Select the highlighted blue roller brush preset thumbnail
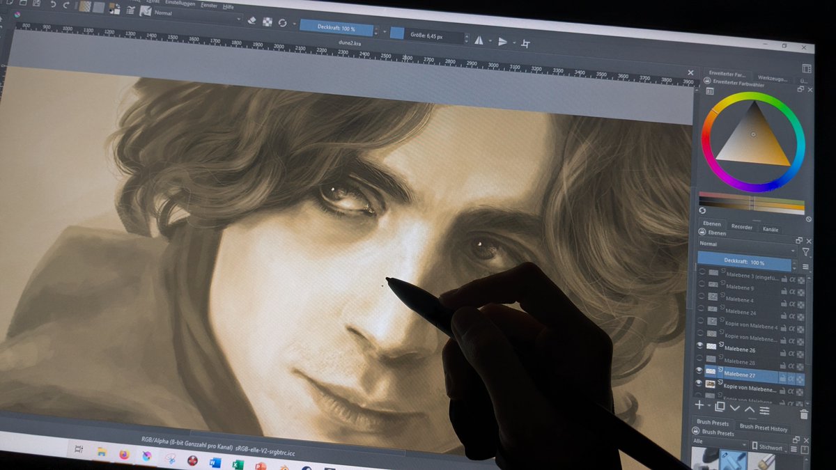 click(x=734, y=460)
